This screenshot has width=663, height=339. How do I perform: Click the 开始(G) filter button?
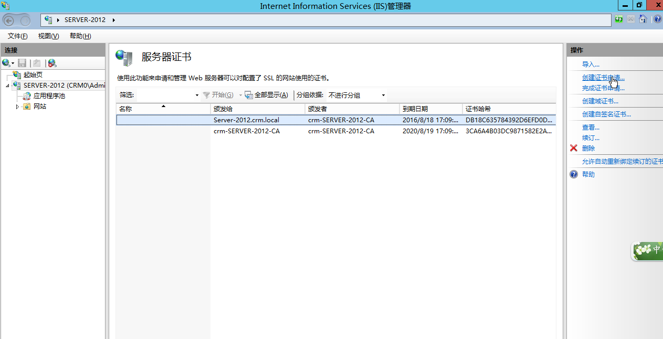(218, 95)
